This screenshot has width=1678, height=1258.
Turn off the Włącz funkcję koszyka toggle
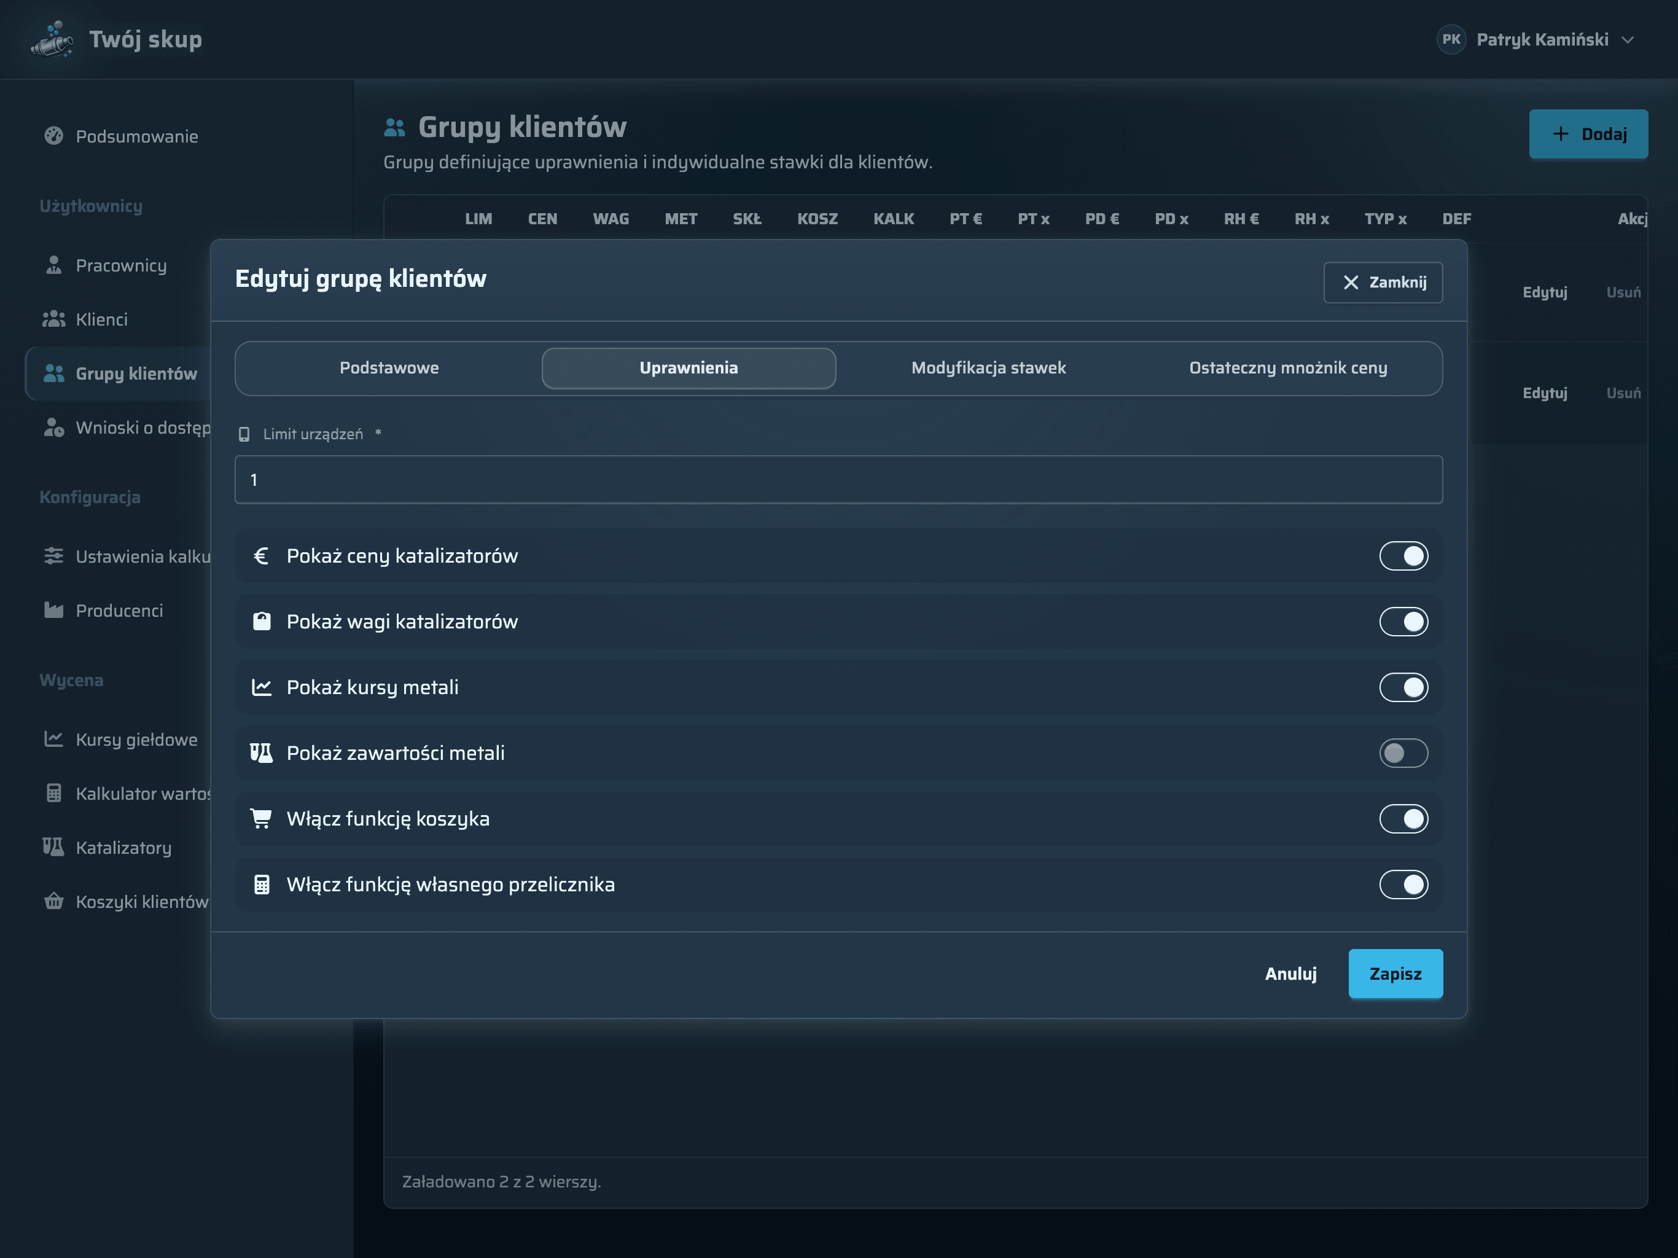(1403, 819)
